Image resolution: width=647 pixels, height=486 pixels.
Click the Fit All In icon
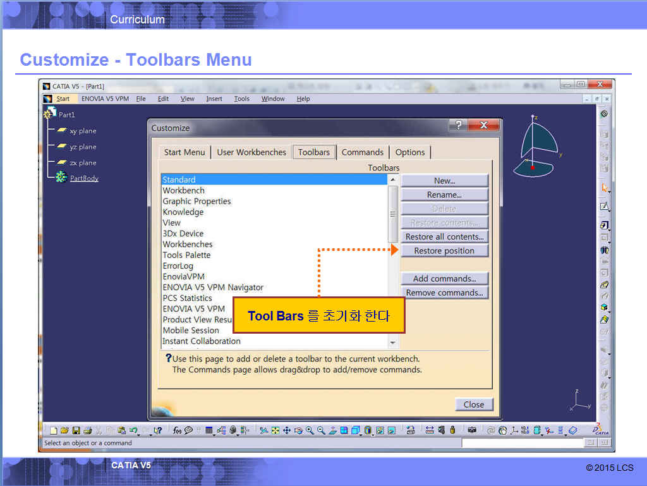coord(275,430)
